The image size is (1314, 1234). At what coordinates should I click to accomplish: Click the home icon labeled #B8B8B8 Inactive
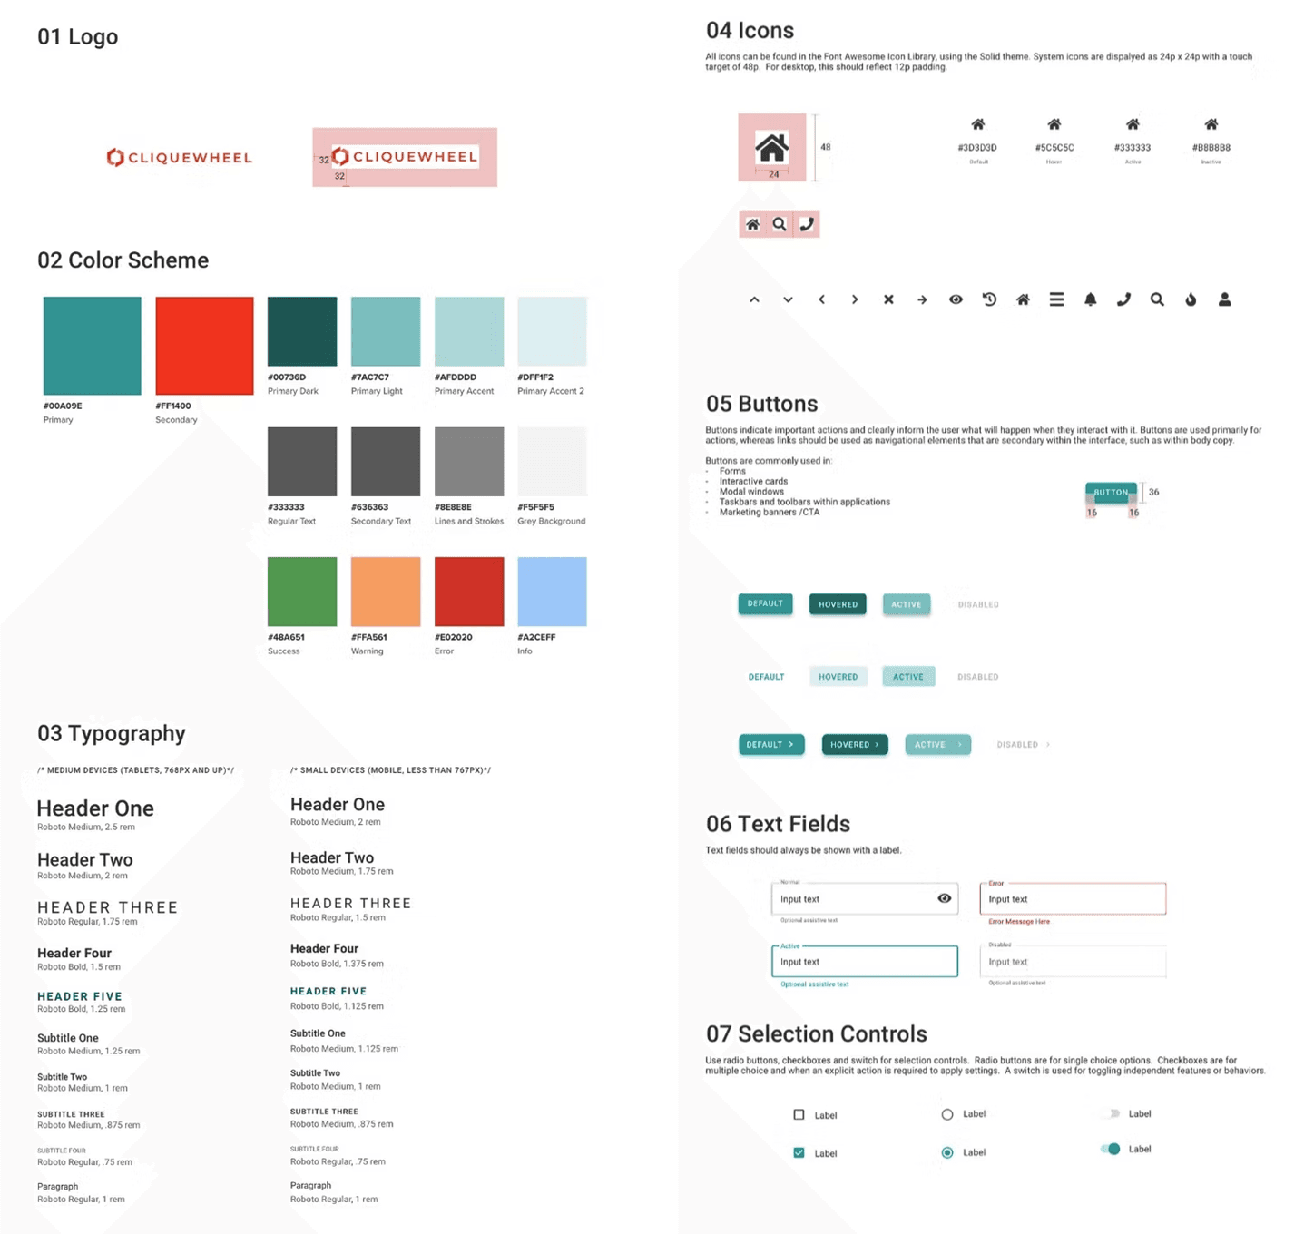(x=1211, y=124)
